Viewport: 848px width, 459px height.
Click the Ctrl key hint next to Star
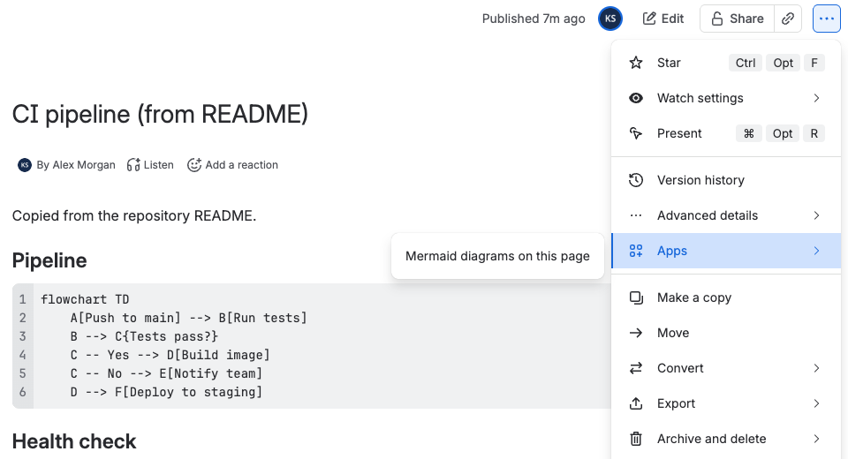pyautogui.click(x=746, y=63)
